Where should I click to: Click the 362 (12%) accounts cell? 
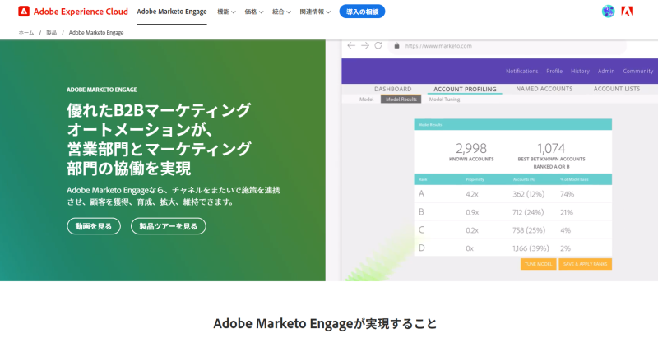(x=528, y=194)
